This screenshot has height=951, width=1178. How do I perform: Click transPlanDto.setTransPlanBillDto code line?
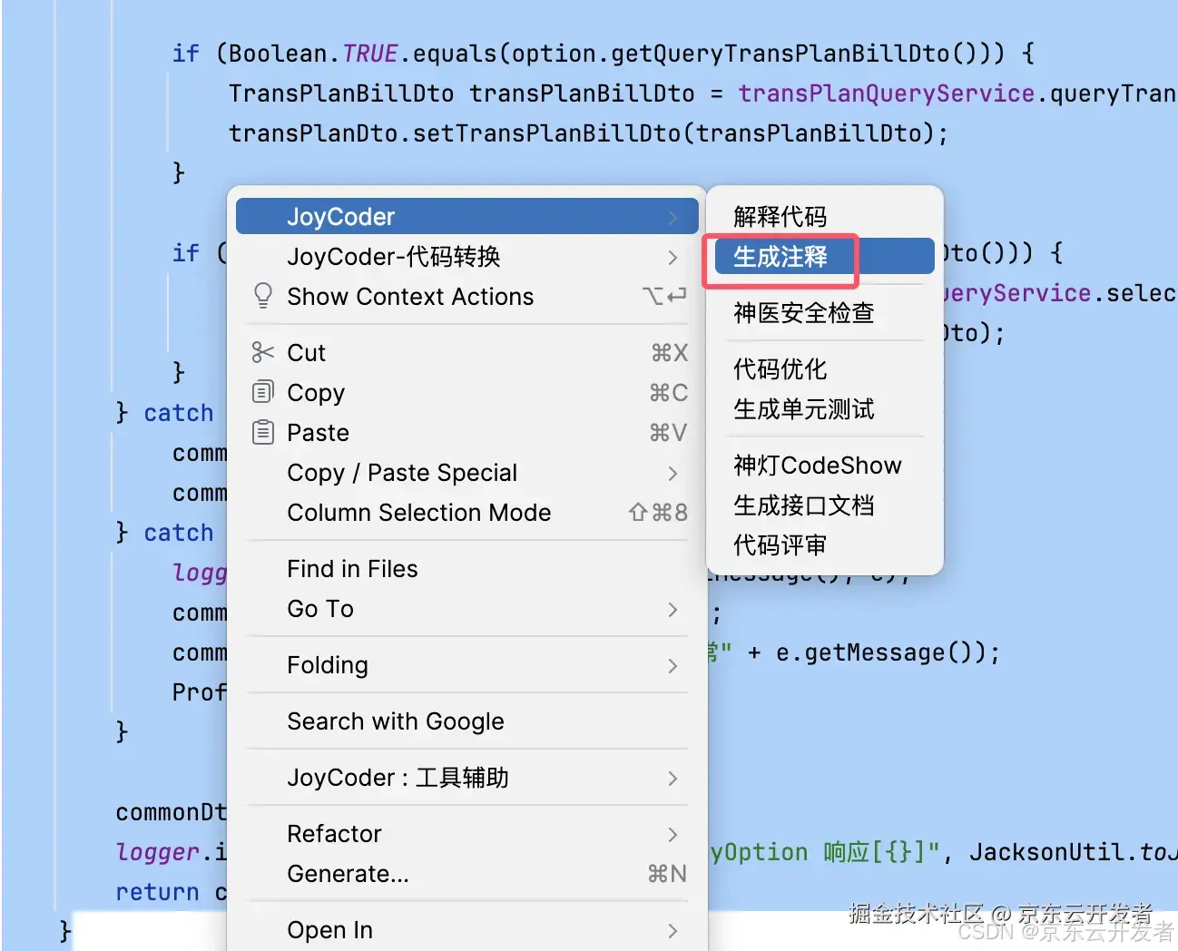click(588, 133)
